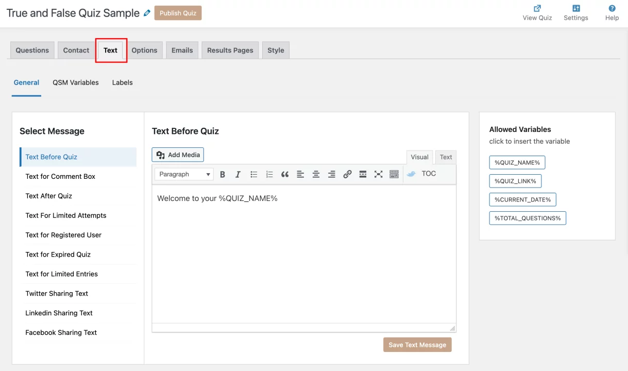Switch to the Options tab
The height and width of the screenshot is (371, 628).
pyautogui.click(x=145, y=50)
